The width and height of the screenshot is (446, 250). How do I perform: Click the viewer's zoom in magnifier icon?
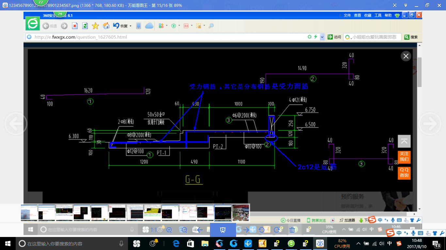tap(169, 230)
